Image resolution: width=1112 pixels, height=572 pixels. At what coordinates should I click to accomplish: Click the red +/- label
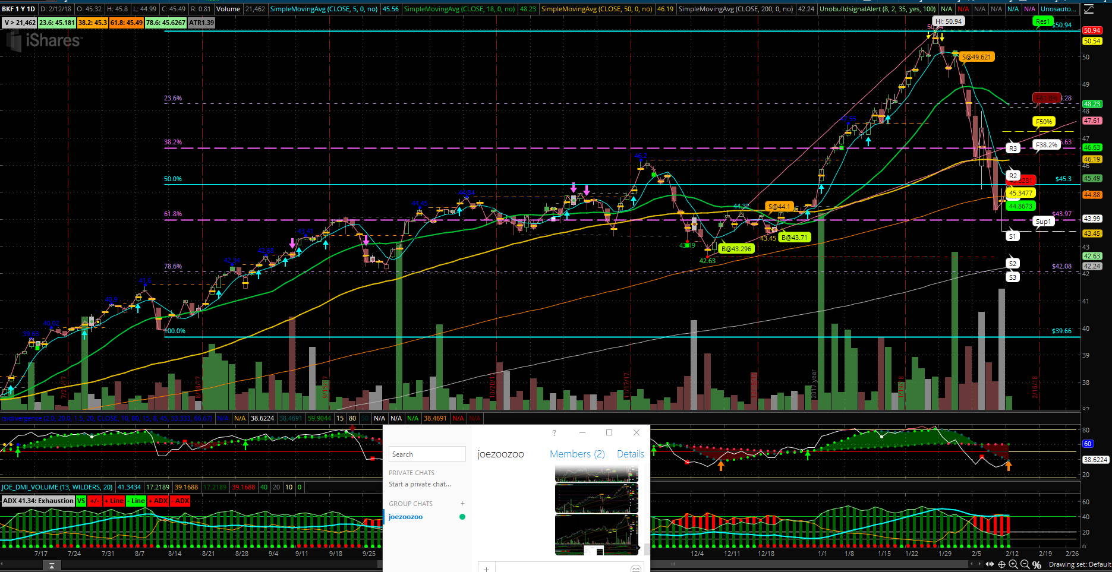click(x=94, y=501)
